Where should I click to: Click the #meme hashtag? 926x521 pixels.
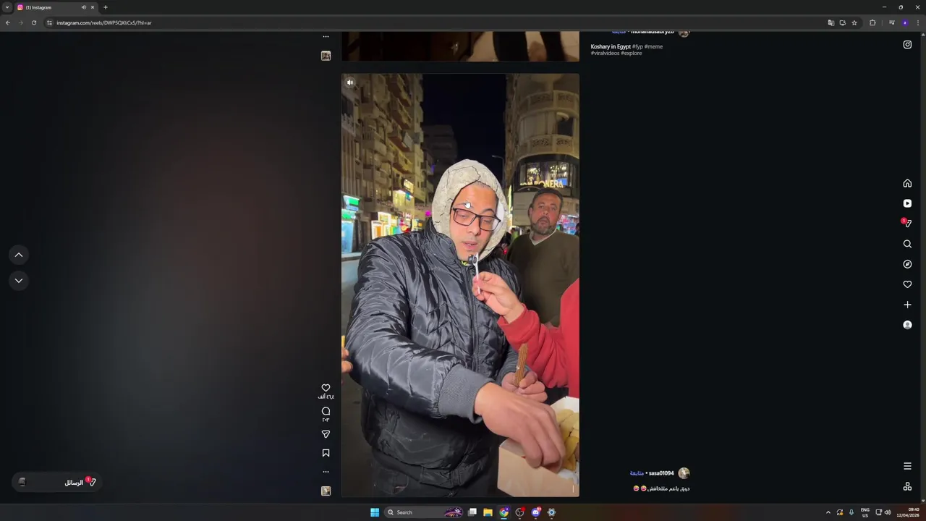click(x=653, y=46)
